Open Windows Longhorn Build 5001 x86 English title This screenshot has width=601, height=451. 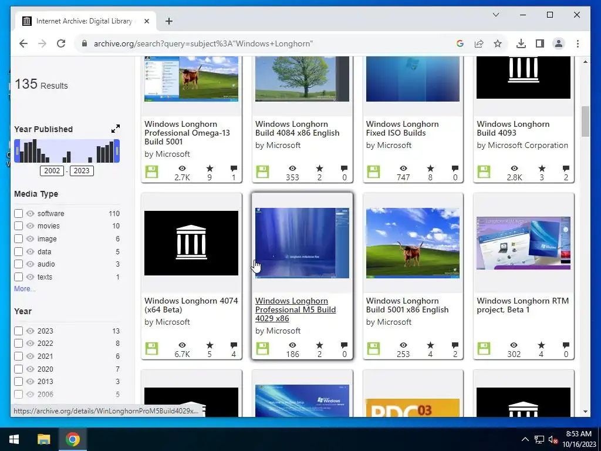[407, 305]
